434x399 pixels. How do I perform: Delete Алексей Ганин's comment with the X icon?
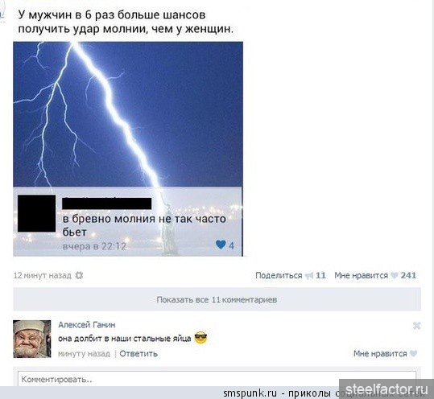[416, 326]
